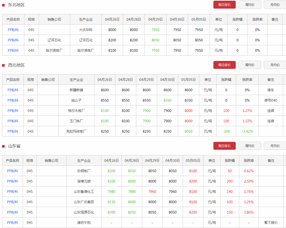Open PP粉料 link for 山东鲁清化工 row
The image size is (286, 228).
tap(12, 192)
